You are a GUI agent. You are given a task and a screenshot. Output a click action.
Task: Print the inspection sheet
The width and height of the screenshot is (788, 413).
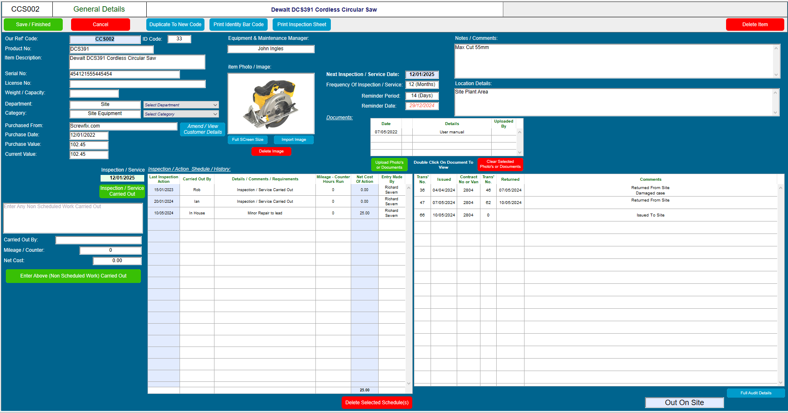(x=301, y=24)
